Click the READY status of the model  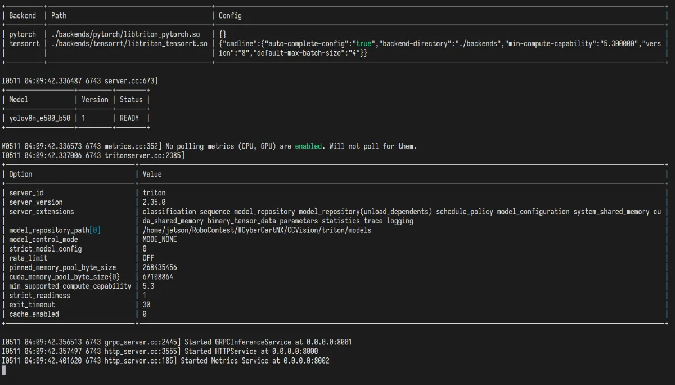pos(129,118)
